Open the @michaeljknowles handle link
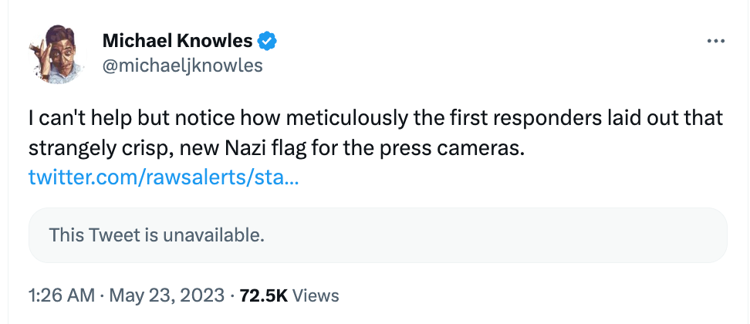 click(x=182, y=66)
